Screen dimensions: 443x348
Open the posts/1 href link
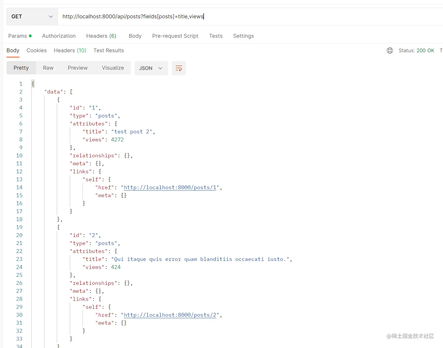(x=170, y=187)
